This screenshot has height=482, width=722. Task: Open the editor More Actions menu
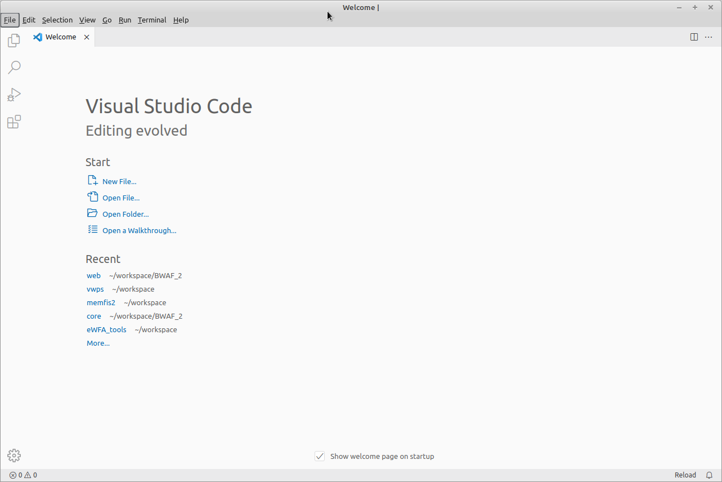click(x=708, y=37)
